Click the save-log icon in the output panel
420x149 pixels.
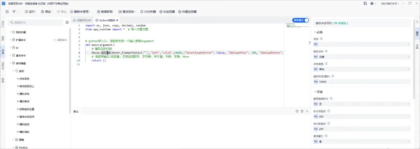(297, 111)
